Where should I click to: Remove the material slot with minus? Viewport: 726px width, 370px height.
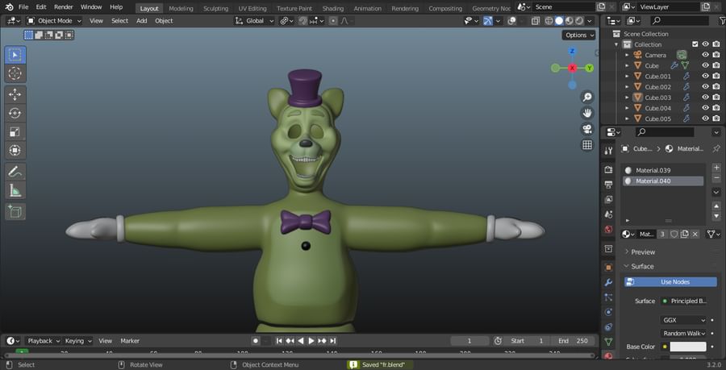[x=716, y=178]
